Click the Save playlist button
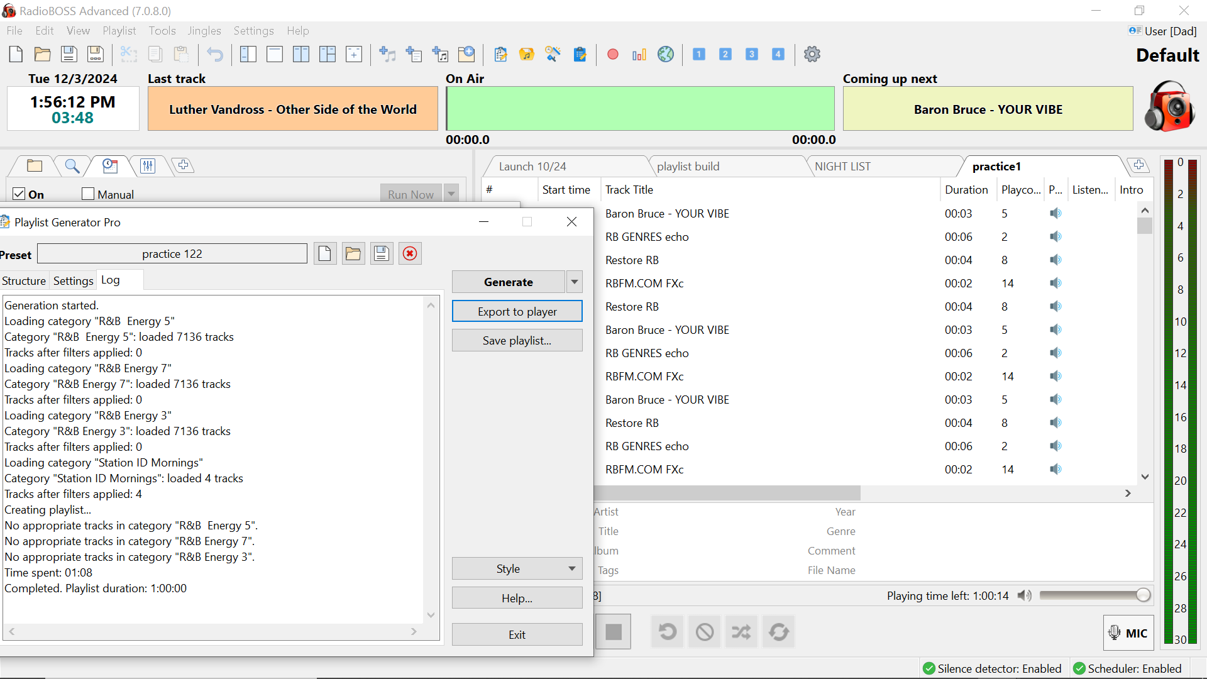Viewport: 1207px width, 679px height. (x=517, y=340)
